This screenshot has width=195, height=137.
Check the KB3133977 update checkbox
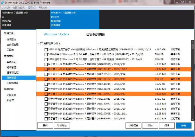point(46,94)
